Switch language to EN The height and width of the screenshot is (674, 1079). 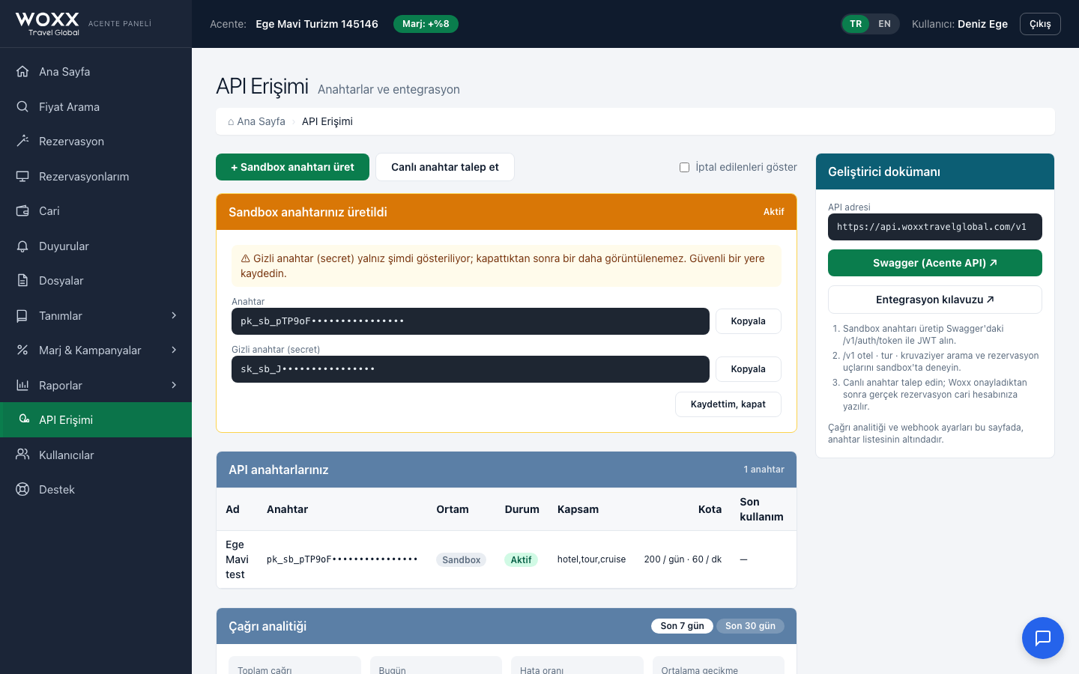[884, 24]
